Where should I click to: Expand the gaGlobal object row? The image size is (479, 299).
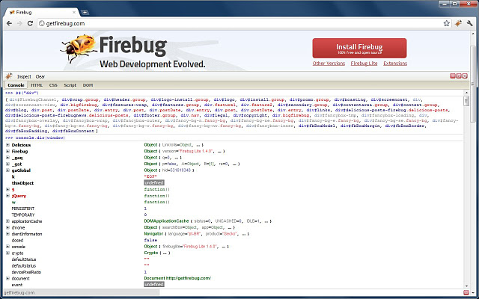[x=7, y=170]
